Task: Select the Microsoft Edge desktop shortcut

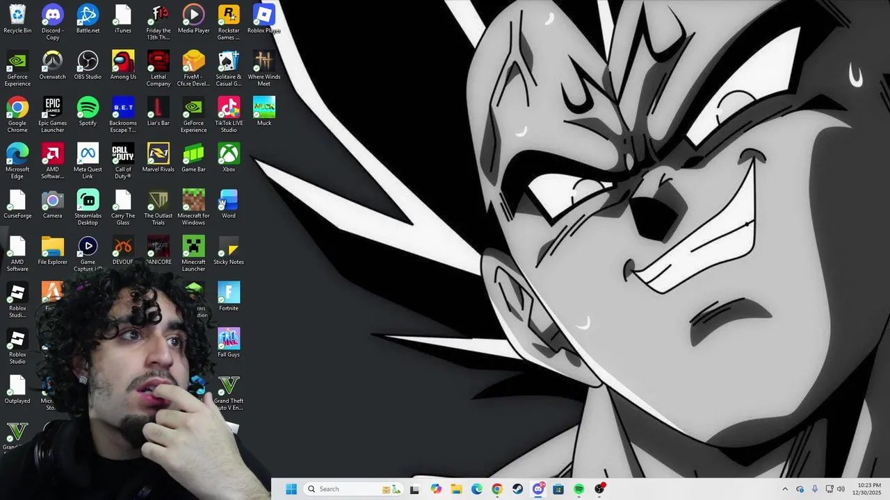Action: (17, 161)
